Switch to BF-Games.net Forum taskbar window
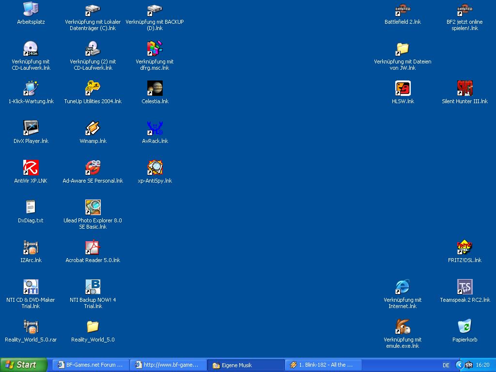This screenshot has height=372, width=496. tap(91, 365)
